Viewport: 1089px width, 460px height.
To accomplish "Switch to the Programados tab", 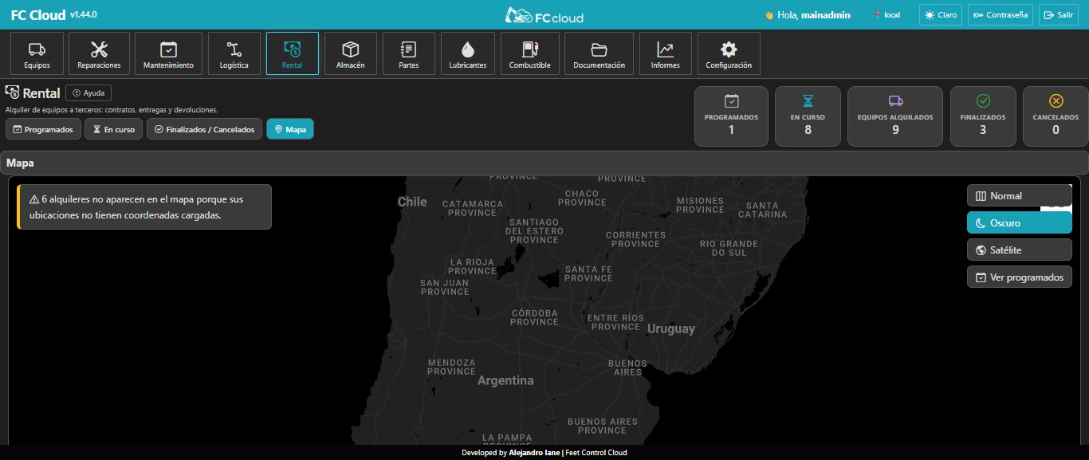I will coord(43,129).
